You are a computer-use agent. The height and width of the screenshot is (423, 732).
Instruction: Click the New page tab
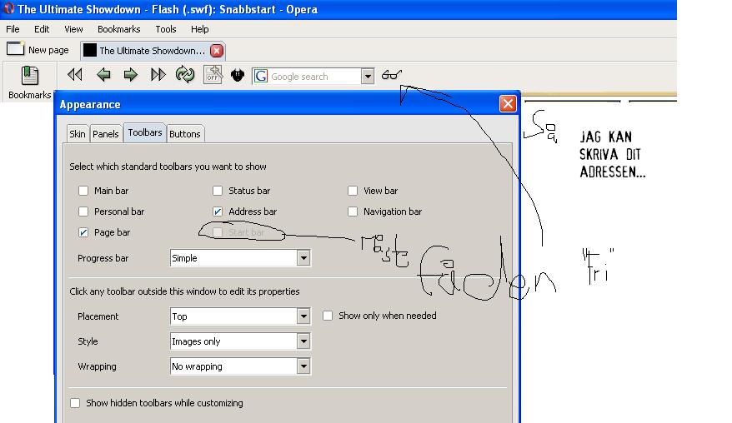(x=38, y=49)
